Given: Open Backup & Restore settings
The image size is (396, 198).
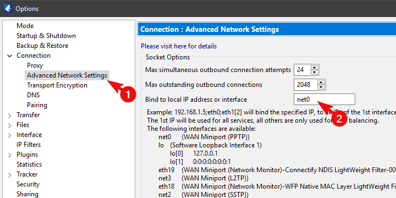Looking at the screenshot, I should [42, 46].
